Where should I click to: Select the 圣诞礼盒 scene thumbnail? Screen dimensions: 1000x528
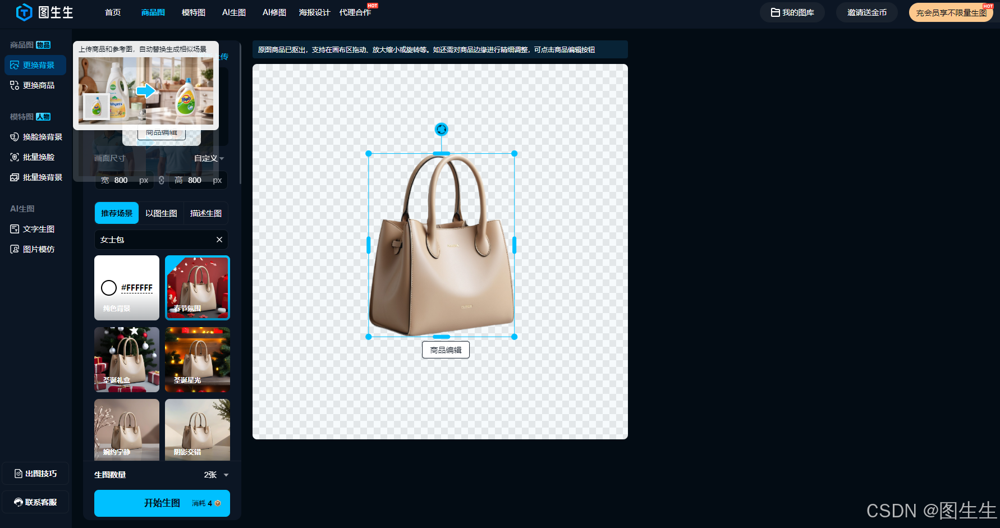click(127, 360)
